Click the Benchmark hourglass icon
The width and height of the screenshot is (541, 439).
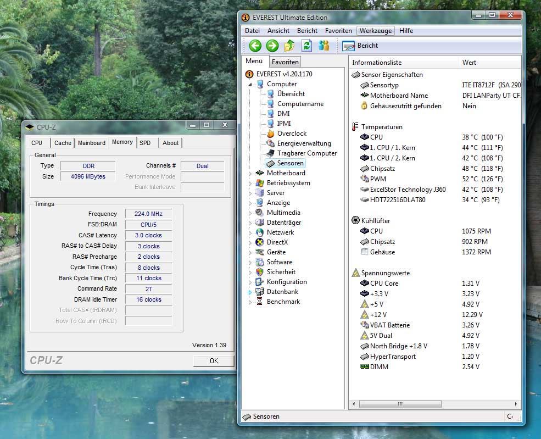tap(260, 302)
